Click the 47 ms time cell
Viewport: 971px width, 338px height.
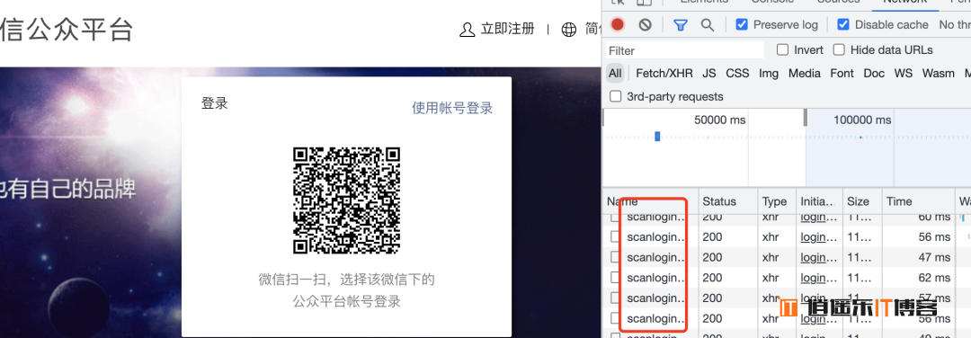(934, 257)
